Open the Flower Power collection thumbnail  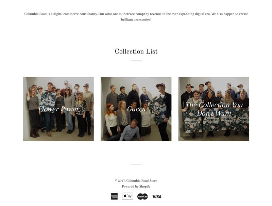click(58, 109)
